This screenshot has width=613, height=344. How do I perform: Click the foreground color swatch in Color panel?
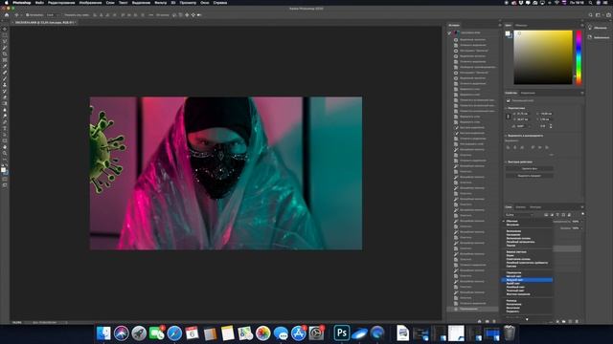pos(507,33)
